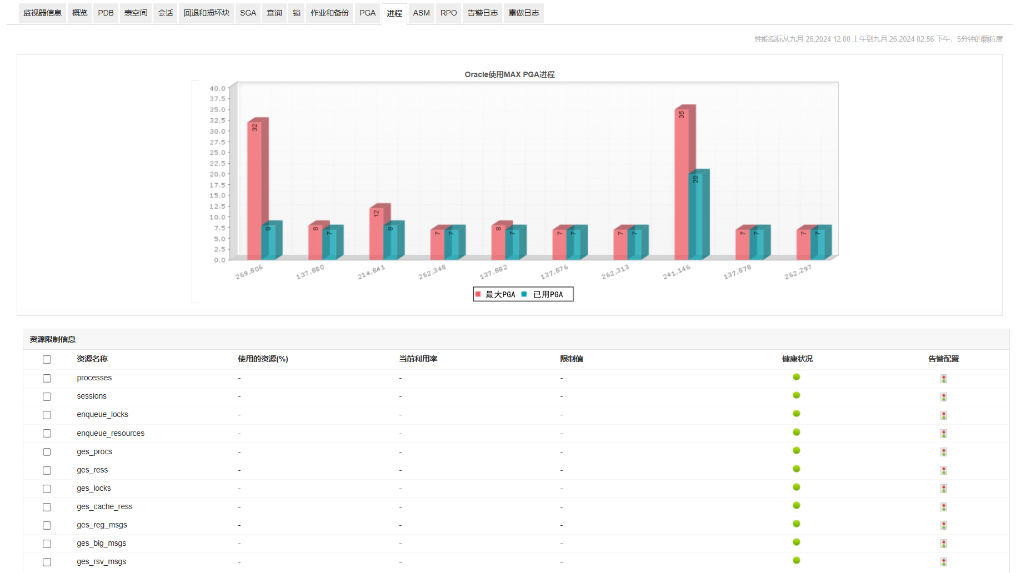1031x573 pixels.
Task: Toggle the select-all checkbox in table header
Action: (47, 360)
